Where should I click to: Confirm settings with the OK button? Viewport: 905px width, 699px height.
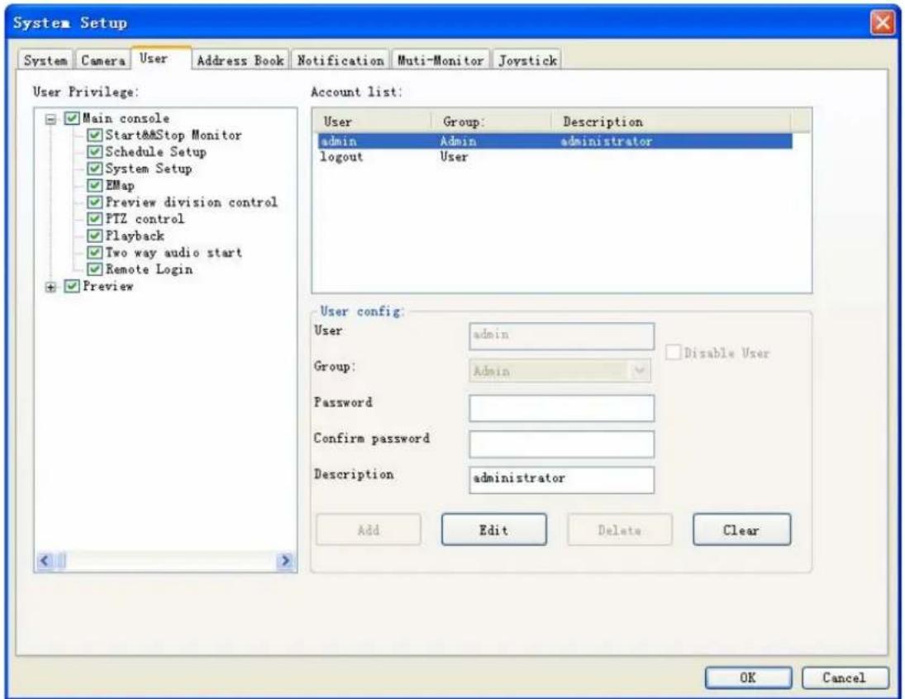pos(748,678)
